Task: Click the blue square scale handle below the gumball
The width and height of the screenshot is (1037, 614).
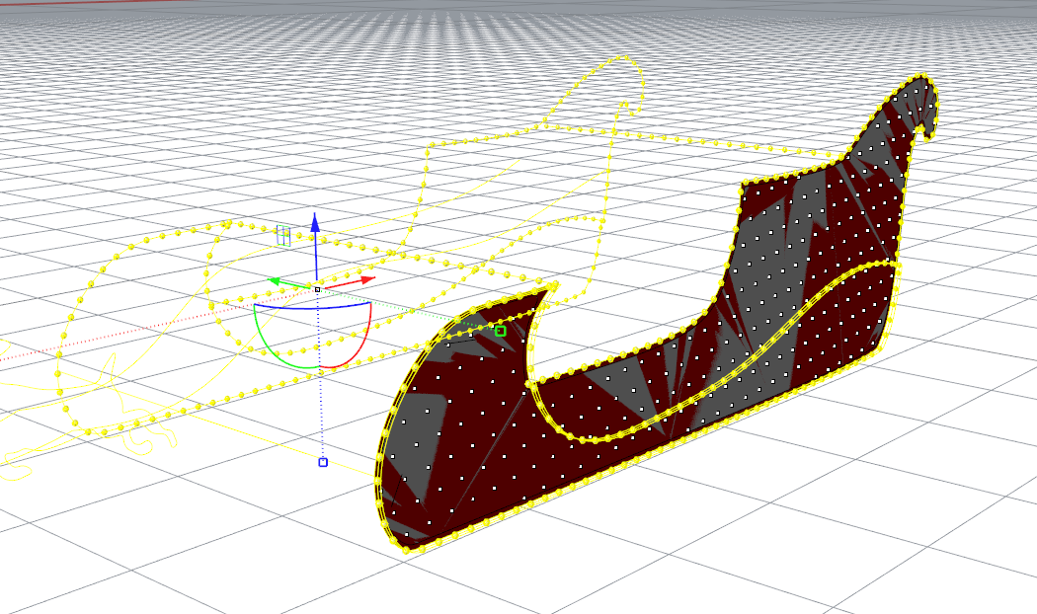Action: [x=323, y=462]
